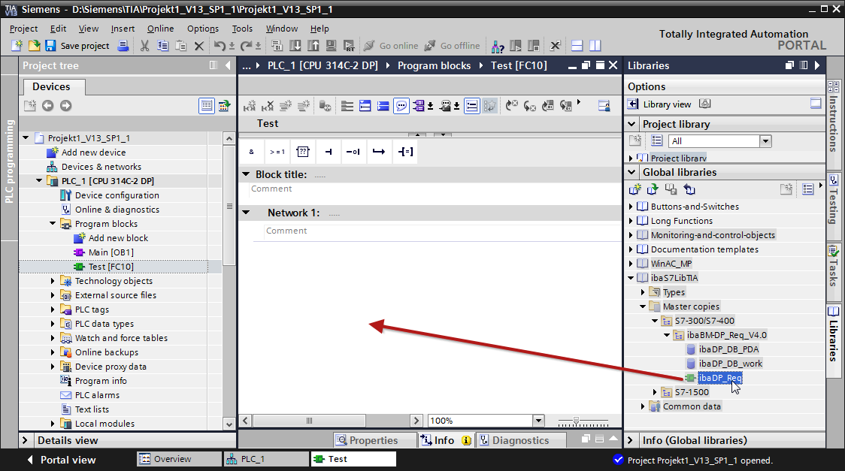Insert an empty box instruction
Screen dimensions: 845x471
coord(303,152)
